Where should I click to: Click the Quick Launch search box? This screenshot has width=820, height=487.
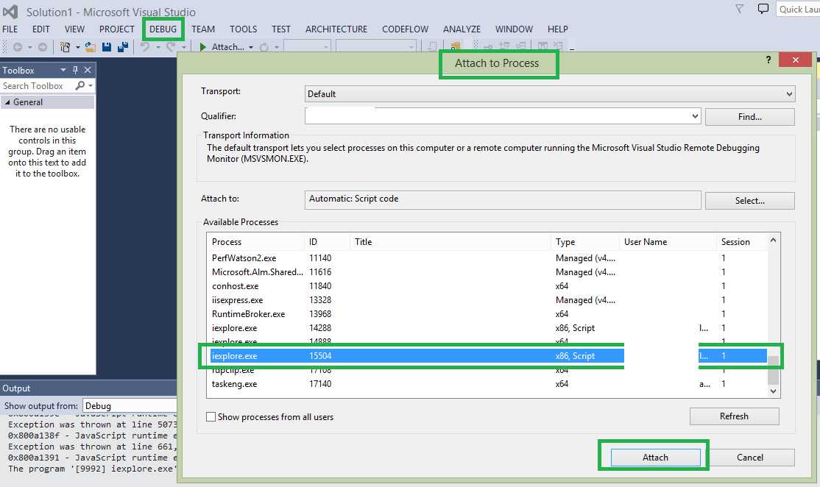(798, 10)
